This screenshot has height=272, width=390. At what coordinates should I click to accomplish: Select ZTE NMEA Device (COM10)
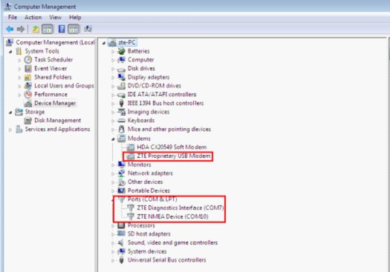click(172, 216)
